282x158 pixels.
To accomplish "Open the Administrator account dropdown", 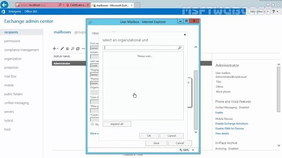I will (259, 11).
